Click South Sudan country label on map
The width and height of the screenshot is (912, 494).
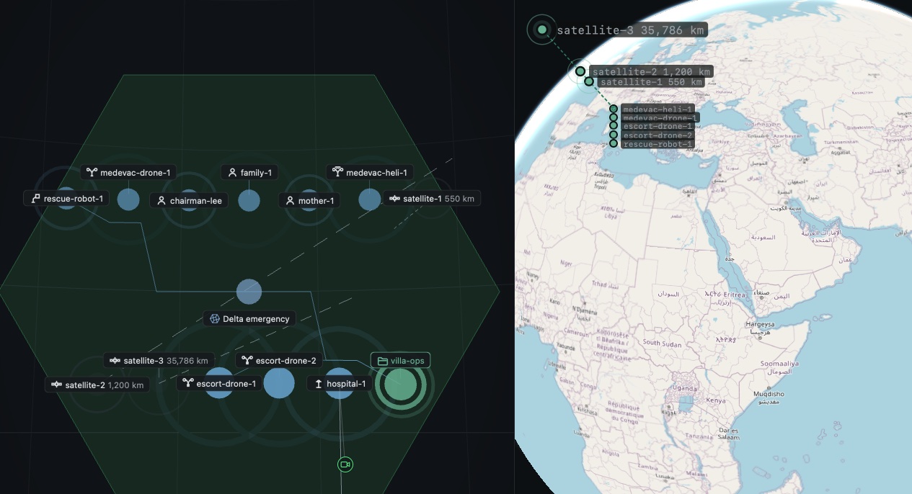[x=662, y=344]
